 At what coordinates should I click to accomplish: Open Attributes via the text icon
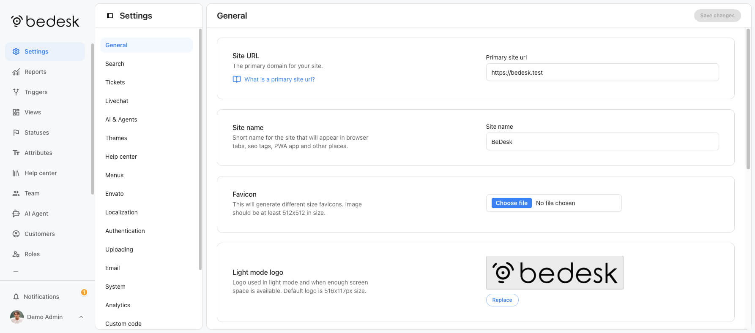click(x=16, y=153)
